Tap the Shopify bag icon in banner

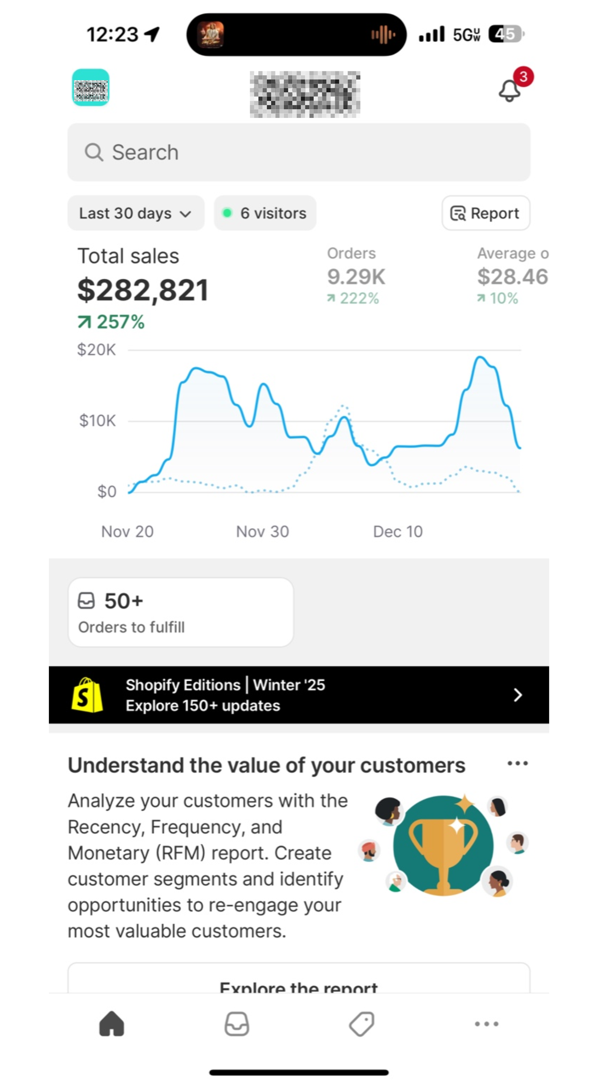[x=86, y=695]
